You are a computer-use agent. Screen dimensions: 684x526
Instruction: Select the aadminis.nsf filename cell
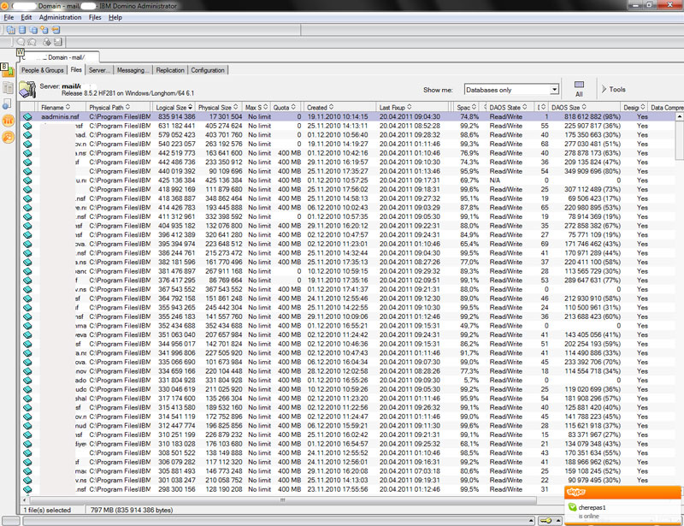60,117
